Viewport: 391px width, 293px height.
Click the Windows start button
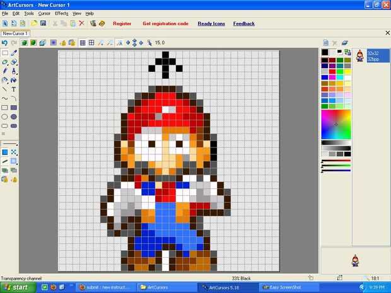pos(18,287)
